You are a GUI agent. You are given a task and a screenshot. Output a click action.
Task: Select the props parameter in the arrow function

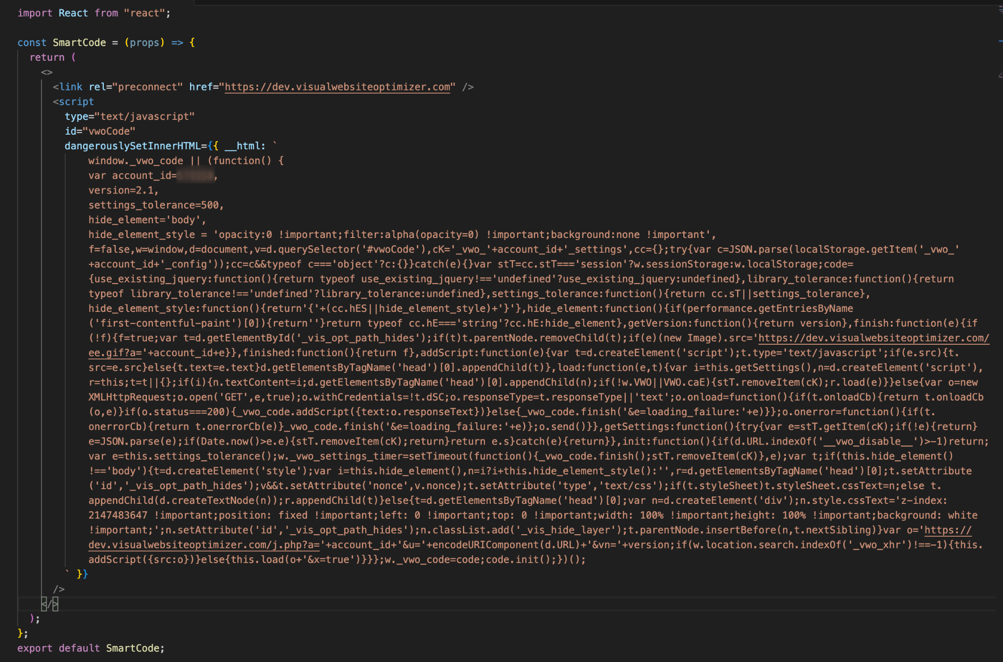coord(144,43)
